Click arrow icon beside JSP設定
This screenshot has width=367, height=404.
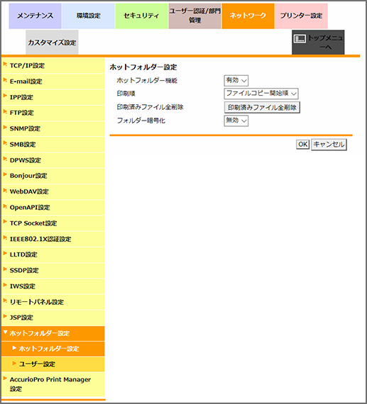5,316
